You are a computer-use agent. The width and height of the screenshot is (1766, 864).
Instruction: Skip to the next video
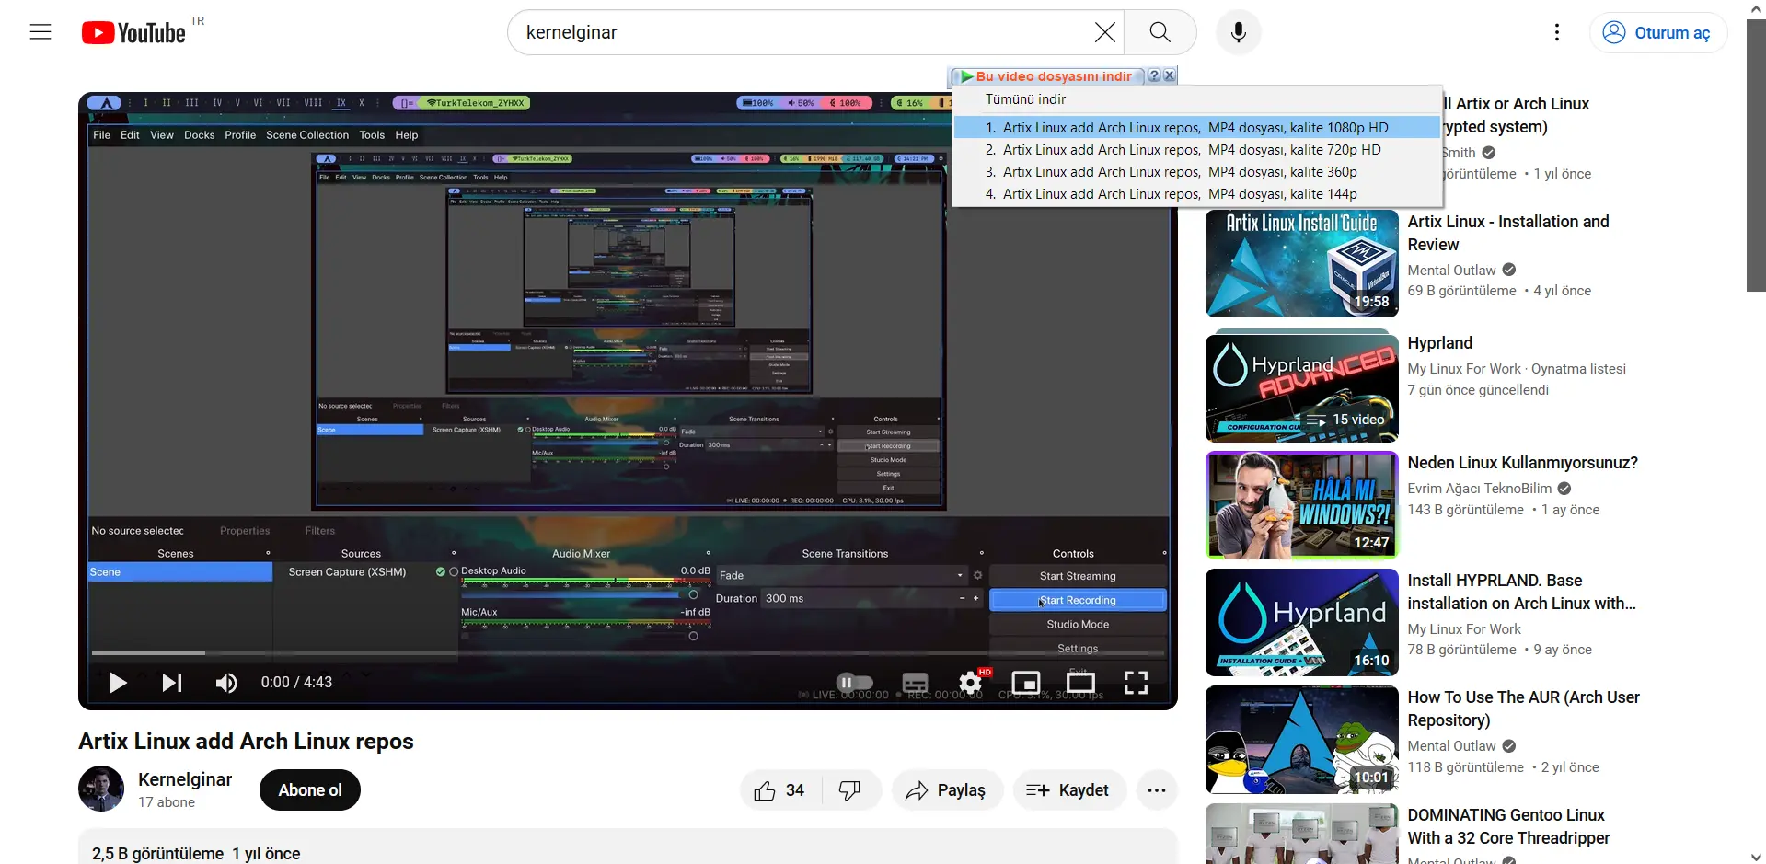click(x=172, y=683)
